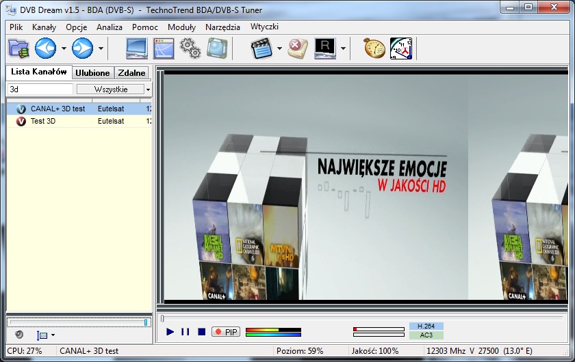Screen dimensions: 575x362
Task: Expand clapperboard dropdown arrow
Action: (x=279, y=48)
